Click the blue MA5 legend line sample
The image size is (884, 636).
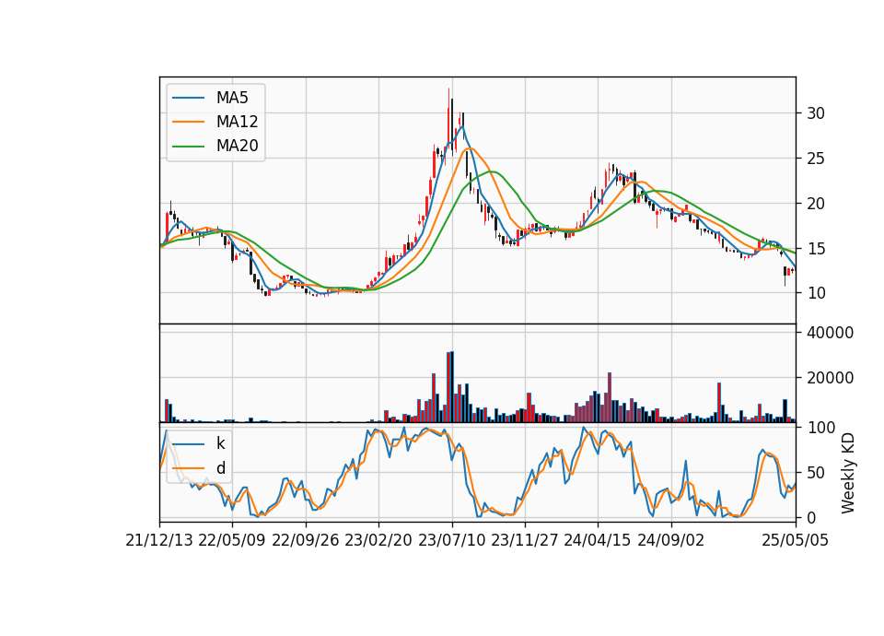[x=188, y=98]
